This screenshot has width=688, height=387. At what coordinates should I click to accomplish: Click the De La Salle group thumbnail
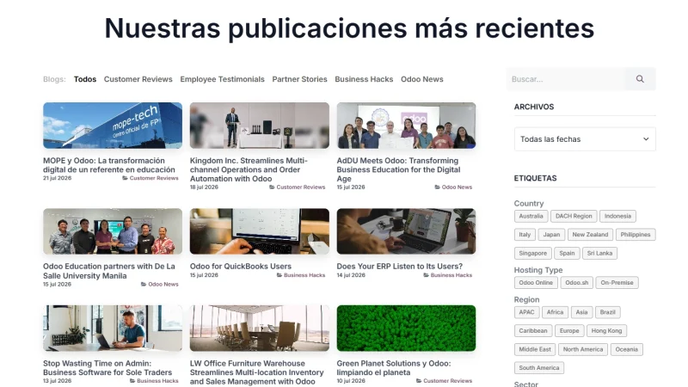[113, 231]
